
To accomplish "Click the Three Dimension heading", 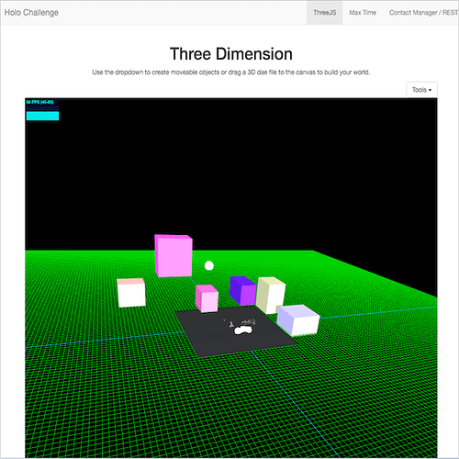I will [x=231, y=54].
